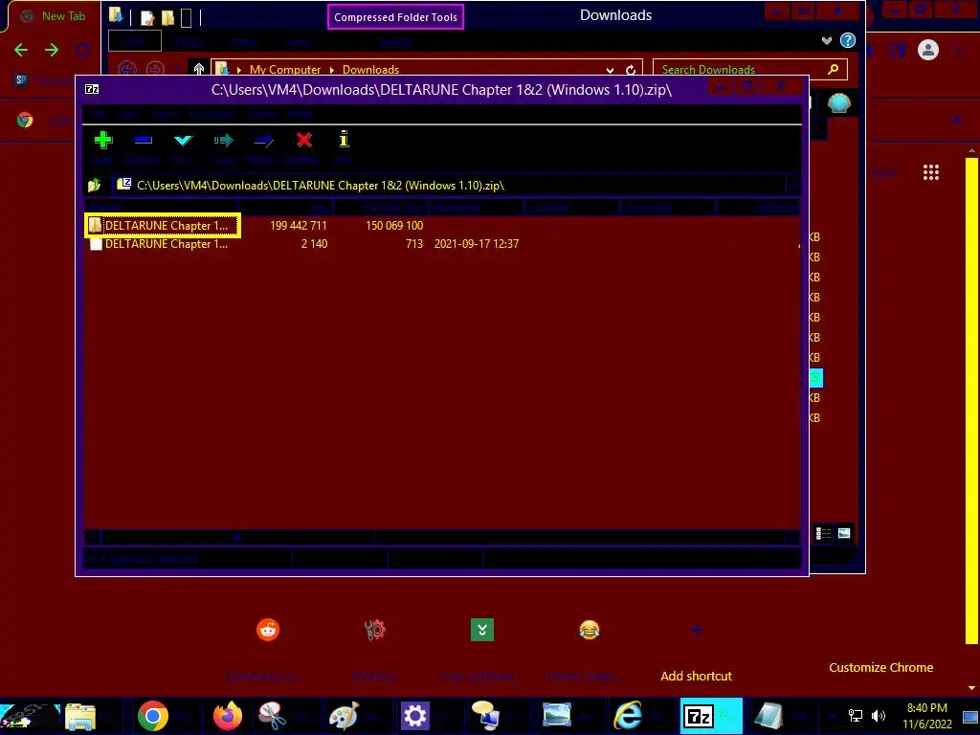The image size is (980, 735).
Task: Reload the Chrome page
Action: (82, 50)
